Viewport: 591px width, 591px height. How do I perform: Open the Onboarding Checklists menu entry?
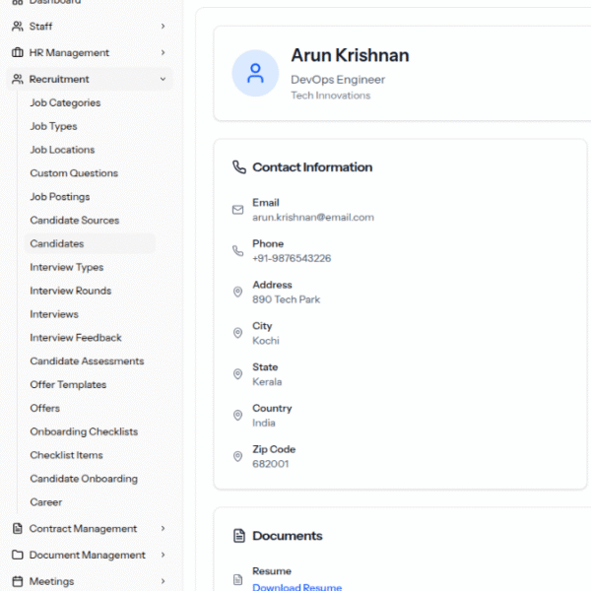84,432
